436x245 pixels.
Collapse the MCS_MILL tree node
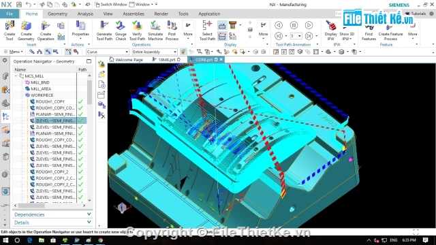[16, 76]
